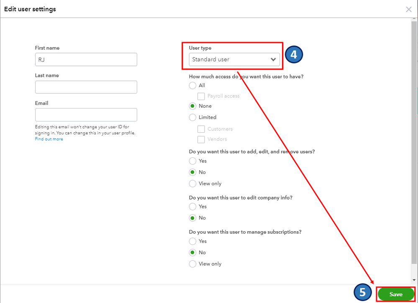The height and width of the screenshot is (303, 418).
Task: Choose View only for manage subscriptions
Action: coord(192,264)
